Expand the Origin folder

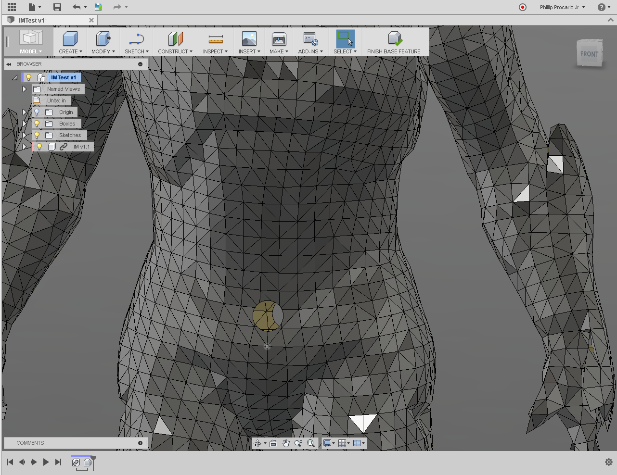[x=24, y=112]
